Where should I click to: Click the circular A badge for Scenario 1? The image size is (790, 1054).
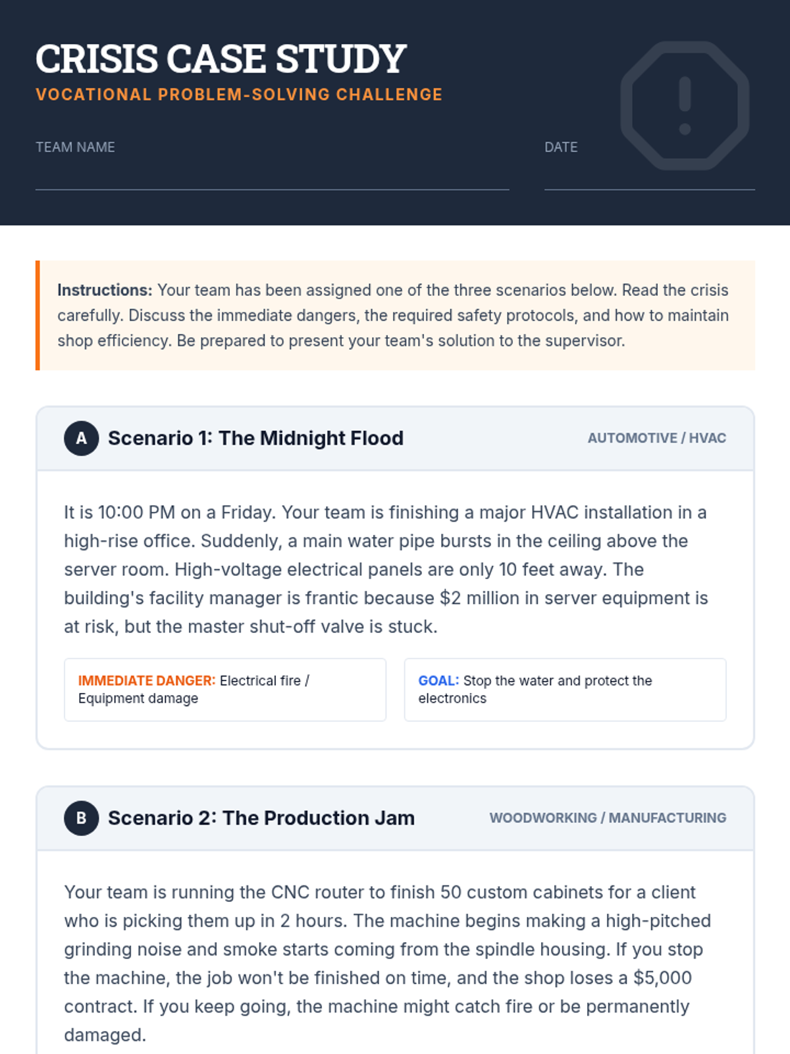(82, 438)
